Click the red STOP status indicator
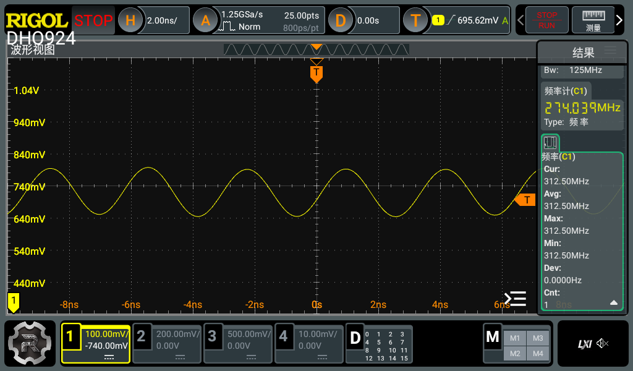633x371 pixels. click(x=93, y=20)
